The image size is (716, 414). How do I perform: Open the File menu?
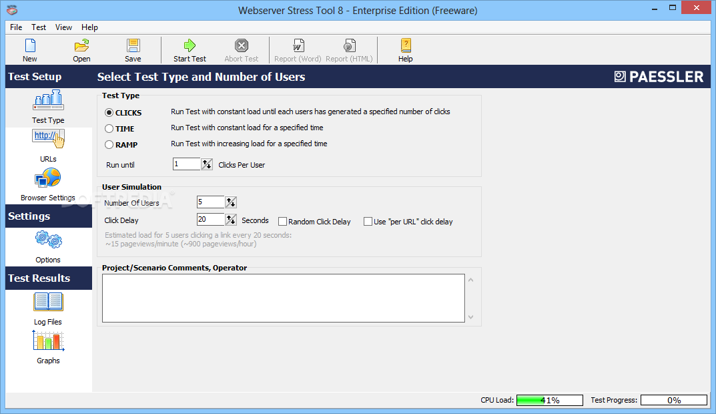coord(16,27)
